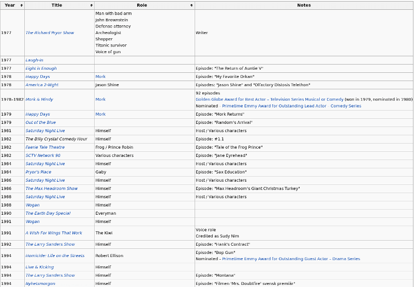Open Live & Kicking link
414x287 pixels.
[x=40, y=267]
